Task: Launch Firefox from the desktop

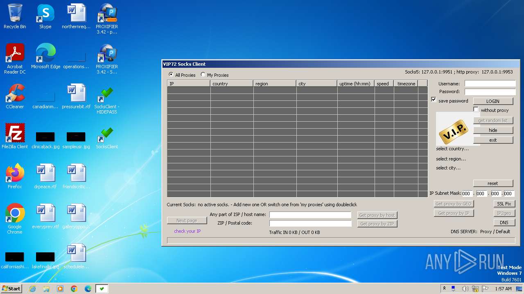Action: point(15,176)
